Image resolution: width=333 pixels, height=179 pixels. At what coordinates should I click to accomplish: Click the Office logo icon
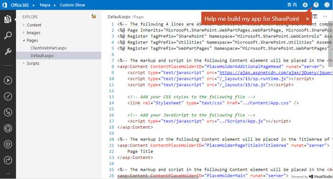click(4, 5)
